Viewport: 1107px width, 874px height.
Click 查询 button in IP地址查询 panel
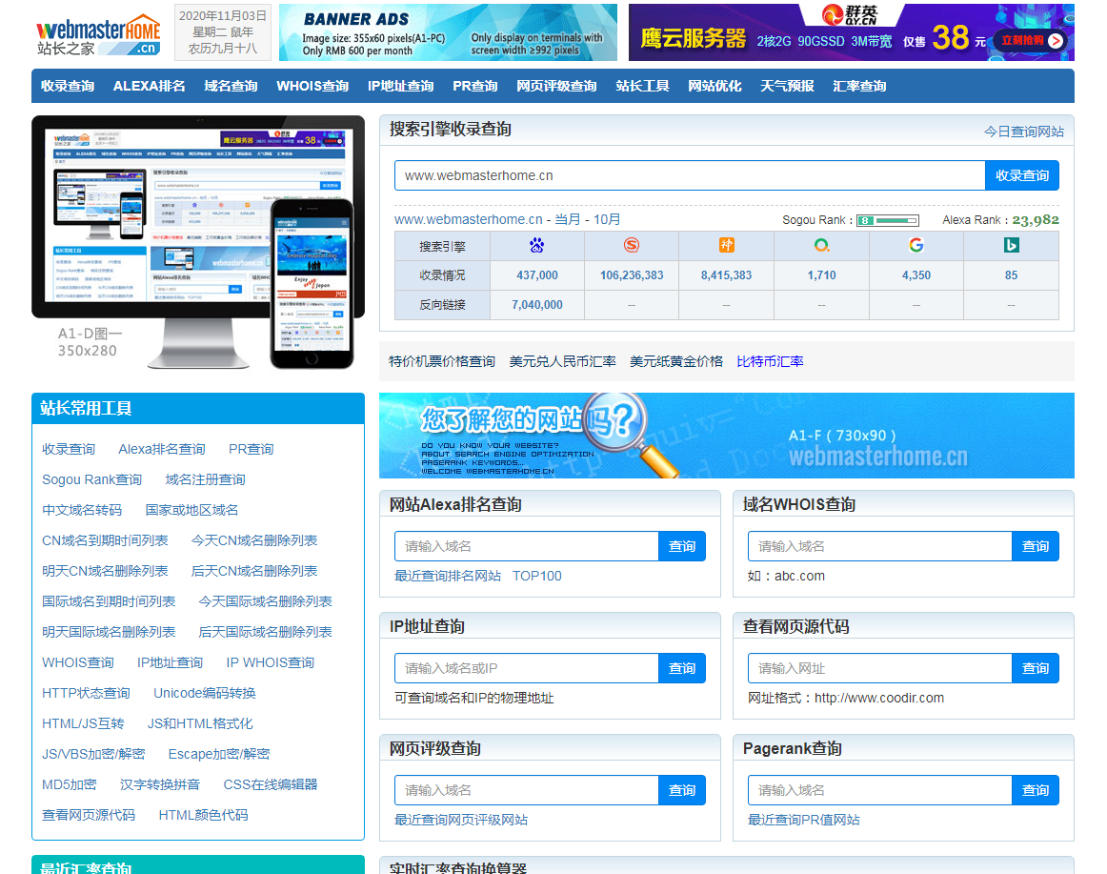point(681,668)
